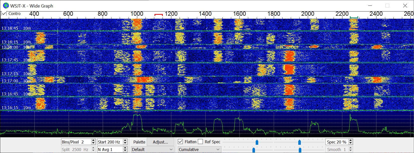Open the Default palette dropdown
This screenshot has width=414, height=153.
click(x=153, y=150)
